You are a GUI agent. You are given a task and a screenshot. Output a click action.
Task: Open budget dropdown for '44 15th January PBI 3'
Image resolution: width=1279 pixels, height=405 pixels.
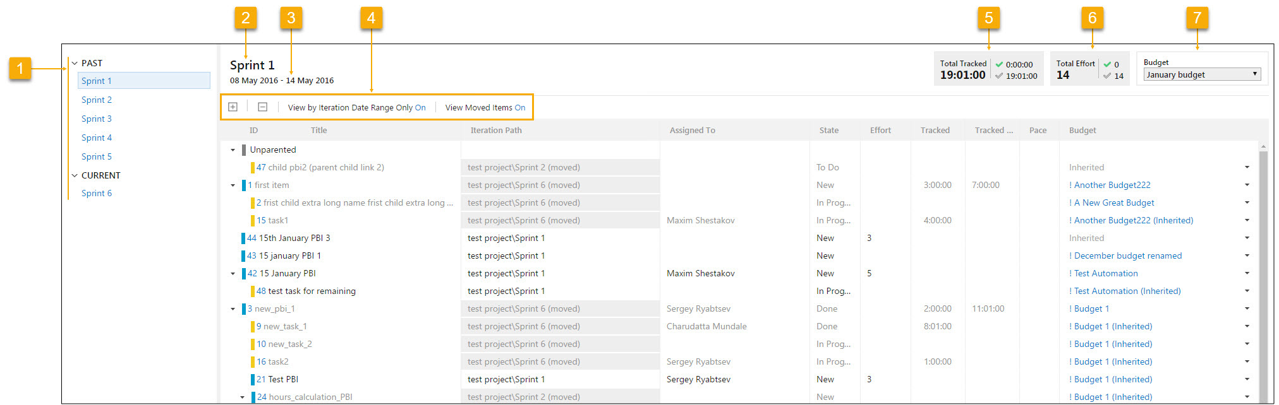[1247, 238]
